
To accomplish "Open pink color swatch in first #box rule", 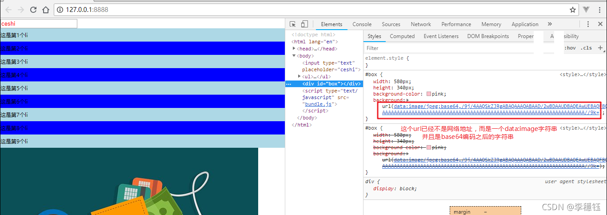I will pos(429,94).
